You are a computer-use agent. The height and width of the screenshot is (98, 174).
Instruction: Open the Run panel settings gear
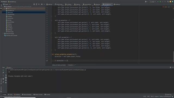170,67
